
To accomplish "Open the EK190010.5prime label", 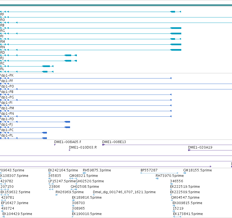I will point(87,214).
